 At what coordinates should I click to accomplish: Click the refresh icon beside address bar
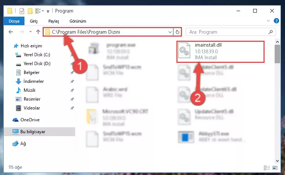pos(178,32)
